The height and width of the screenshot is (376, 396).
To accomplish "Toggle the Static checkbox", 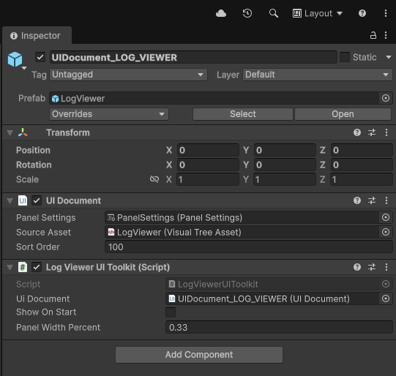I will pos(345,57).
